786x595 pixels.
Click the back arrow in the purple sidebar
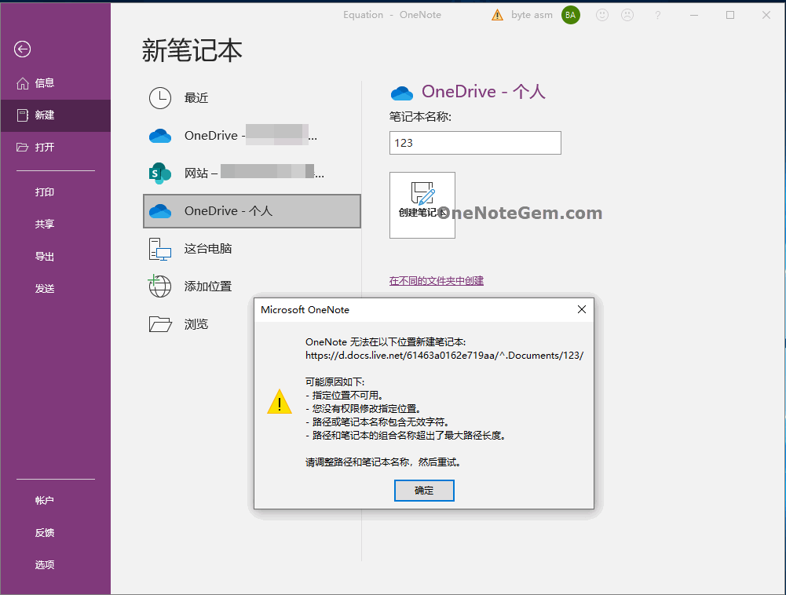(x=22, y=49)
